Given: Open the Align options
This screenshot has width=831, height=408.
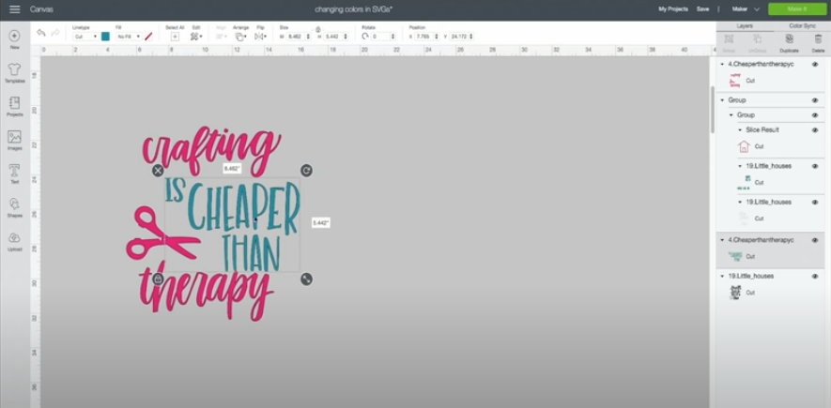Looking at the screenshot, I should point(221,37).
